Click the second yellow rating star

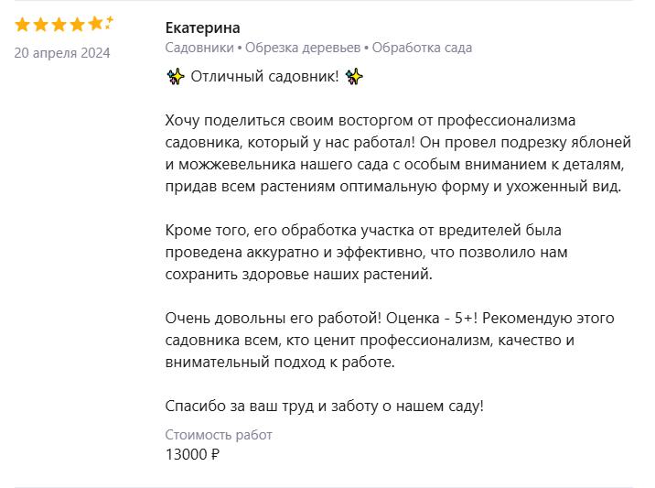click(41, 24)
